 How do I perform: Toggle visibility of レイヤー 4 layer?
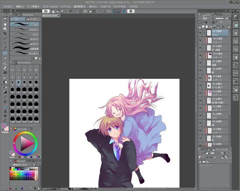[x=200, y=93]
